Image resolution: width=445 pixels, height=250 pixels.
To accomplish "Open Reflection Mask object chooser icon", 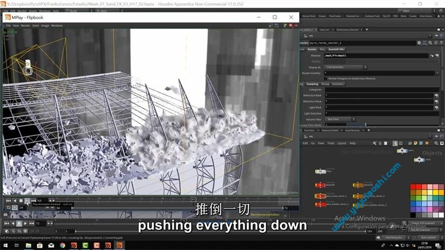I will pos(437,96).
